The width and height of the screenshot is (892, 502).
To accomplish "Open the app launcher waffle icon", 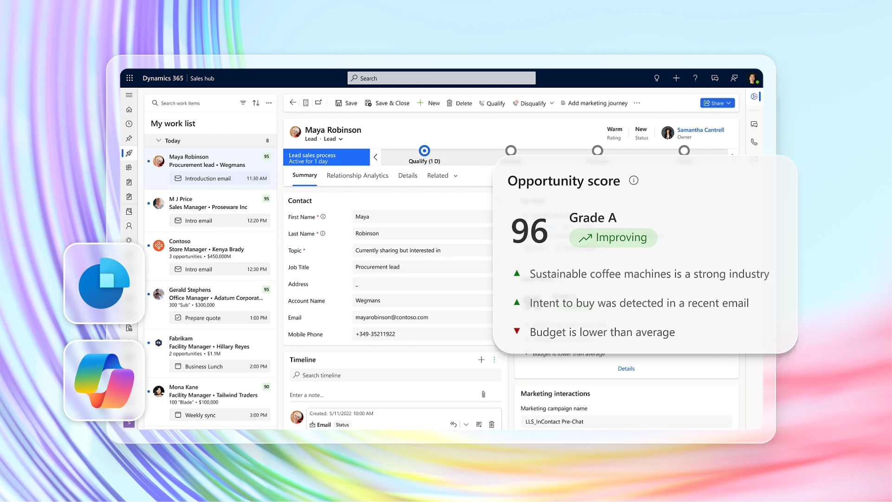I will 130,78.
